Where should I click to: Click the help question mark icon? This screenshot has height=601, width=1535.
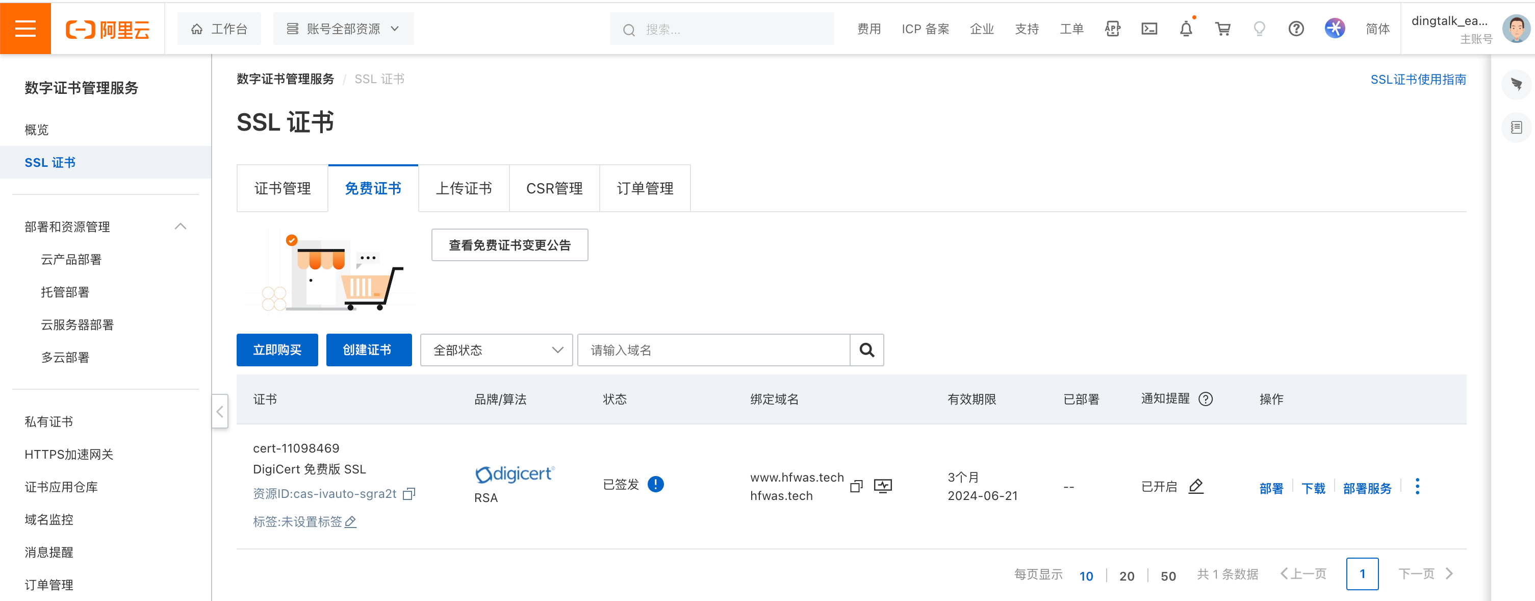pos(1295,29)
